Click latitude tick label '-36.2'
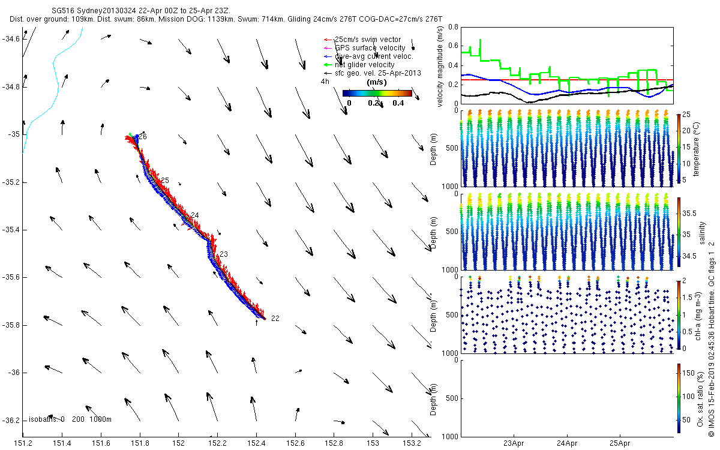 pyautogui.click(x=10, y=421)
